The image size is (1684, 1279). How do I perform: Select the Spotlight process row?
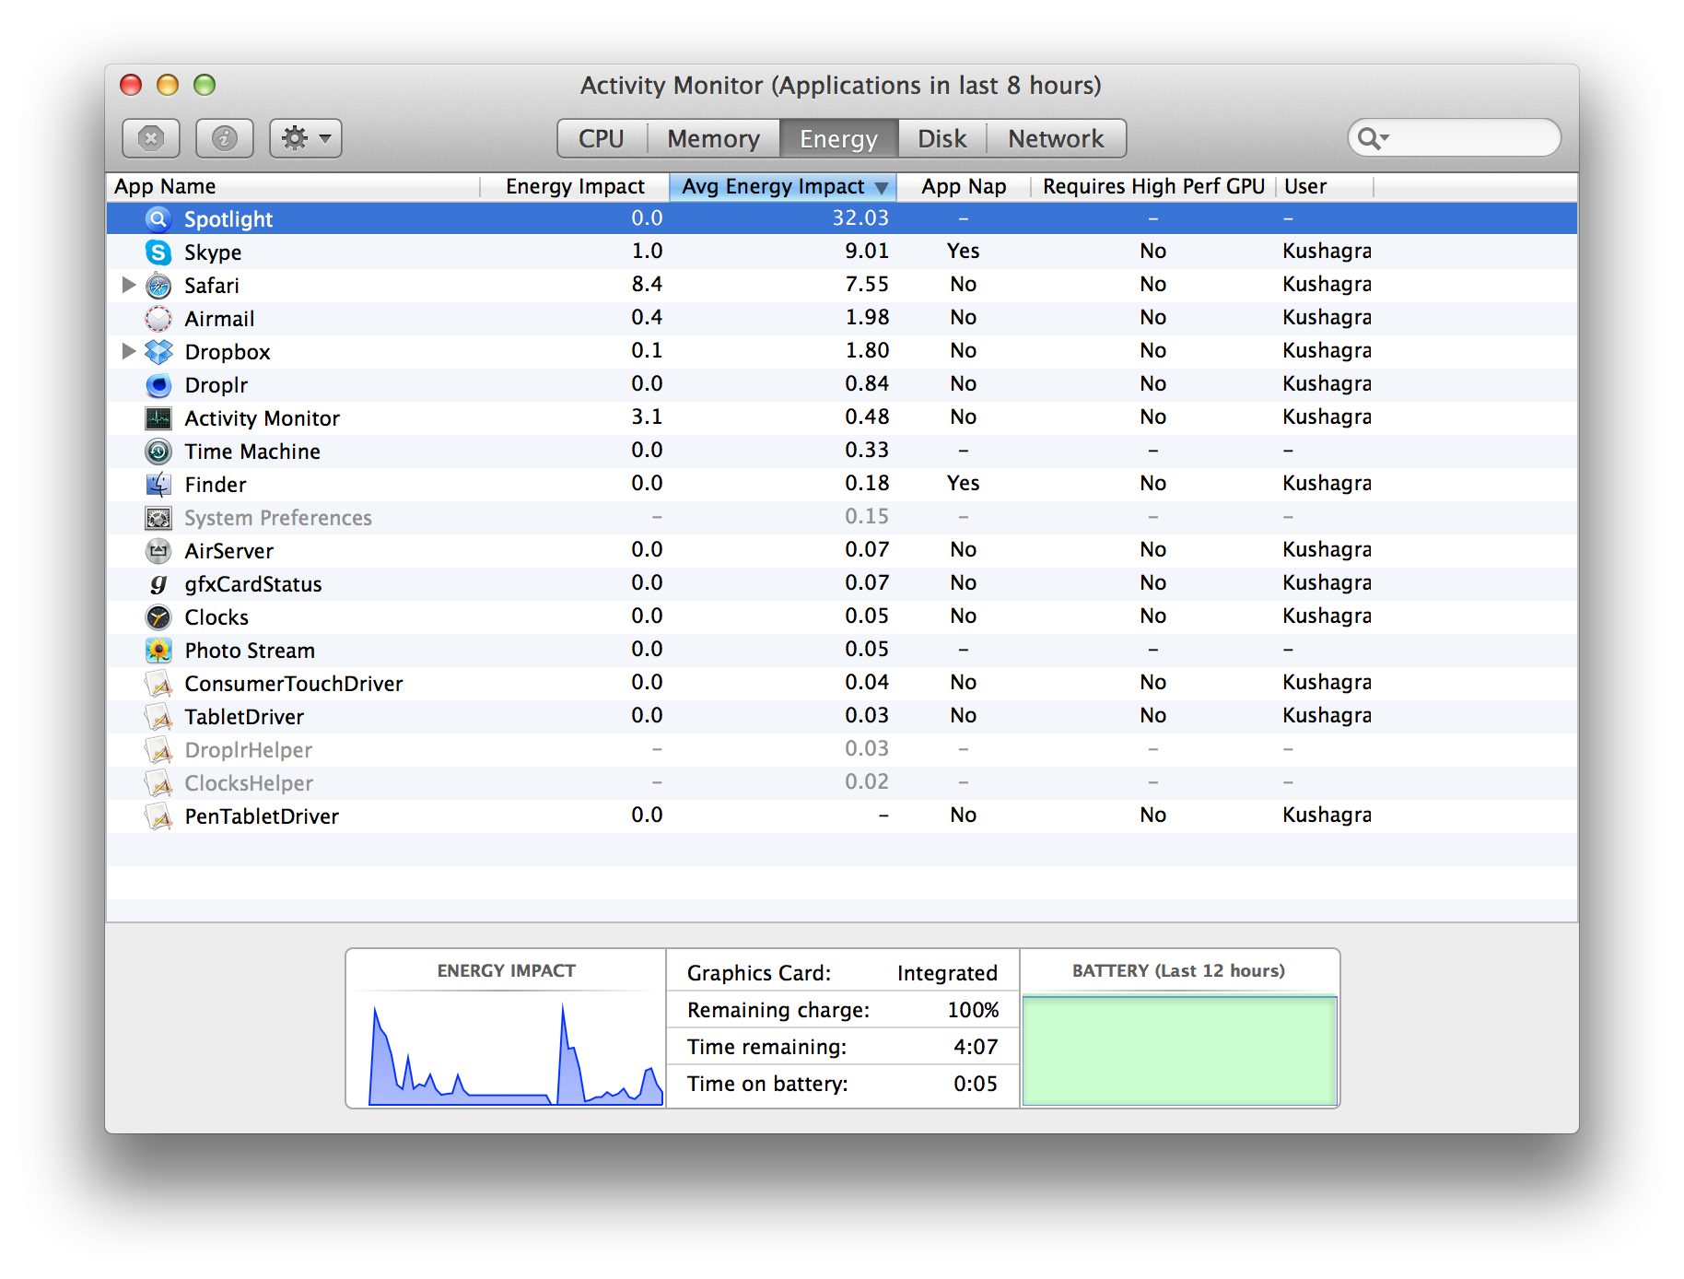(x=842, y=218)
